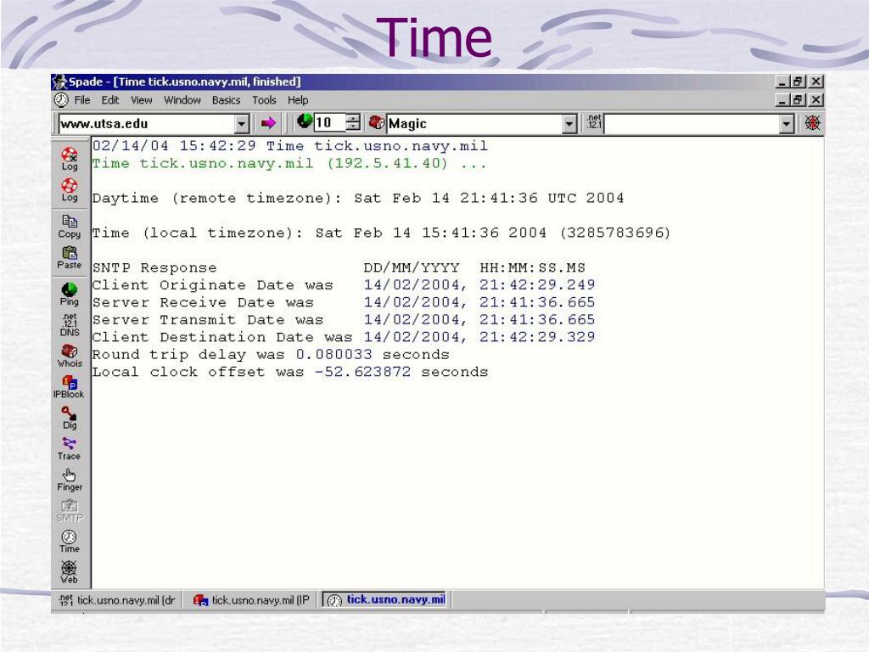869x652 pixels.
Task: Click the SNTP Response header text
Action: click(x=154, y=267)
